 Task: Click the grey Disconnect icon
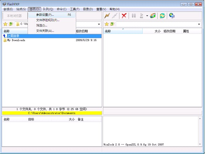point(115,16)
